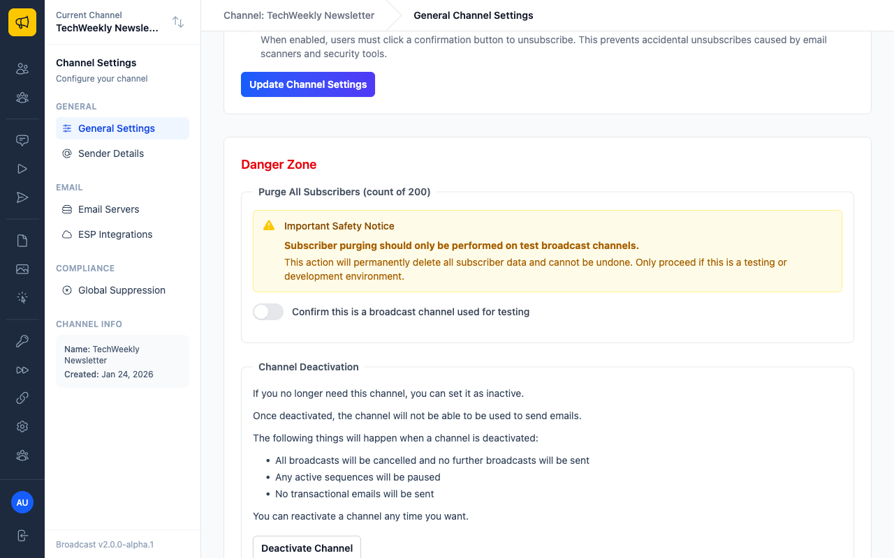Click the General Channel Settings breadcrumb
894x558 pixels.
(x=474, y=15)
